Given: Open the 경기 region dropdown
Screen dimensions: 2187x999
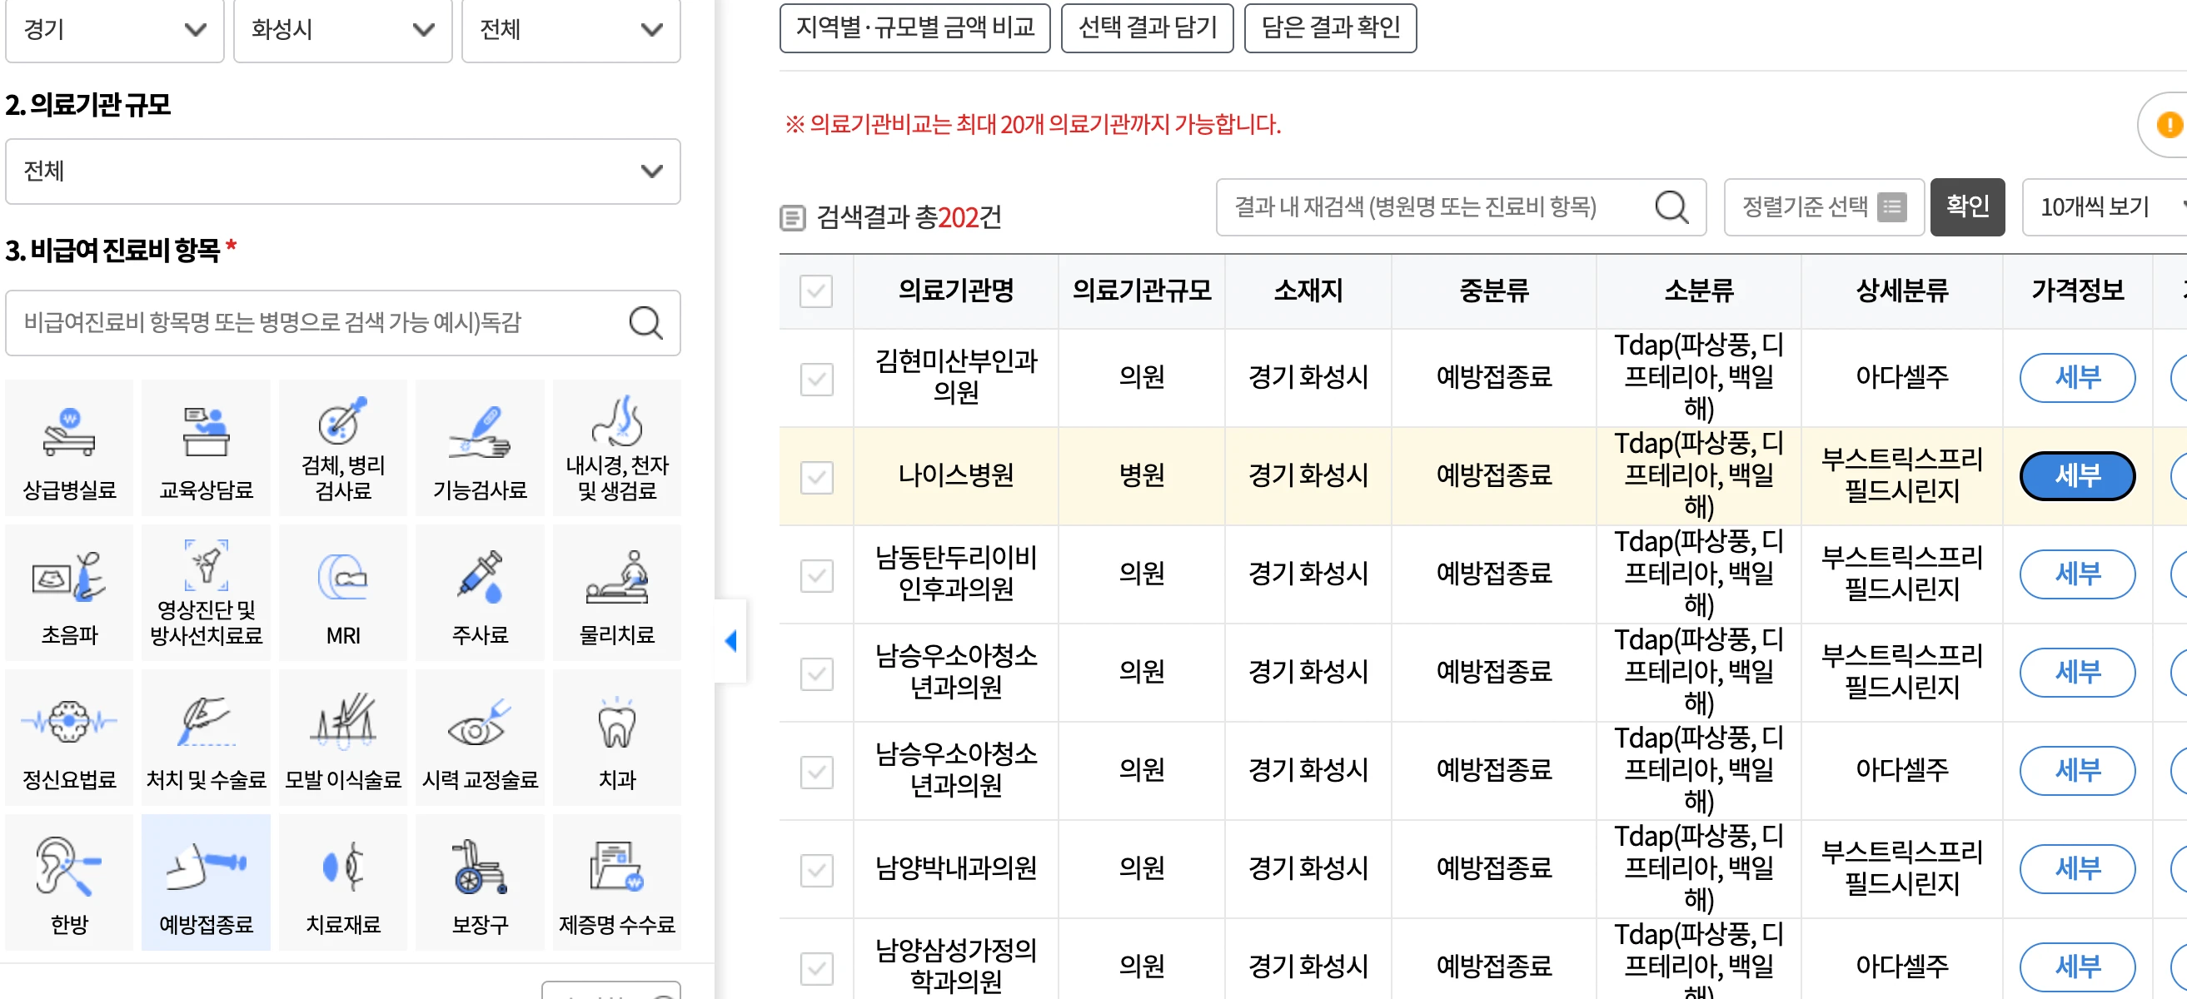Looking at the screenshot, I should (114, 32).
